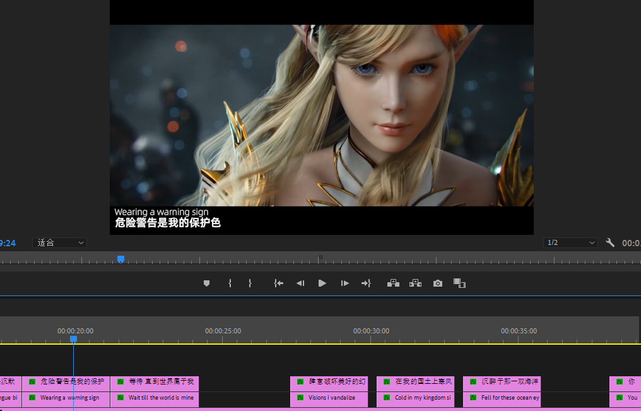Image resolution: width=641 pixels, height=411 pixels.
Task: Select the 'Wait till the world is mine' clip
Action: 160,398
